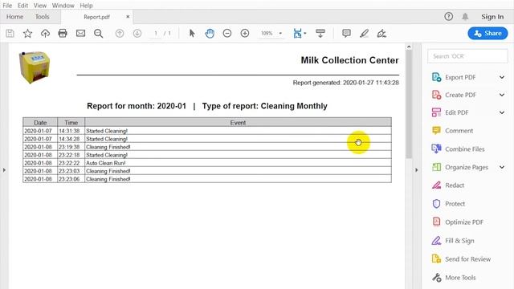The height and width of the screenshot is (289, 514).
Task: Expand the Create PDF chevron
Action: [502, 95]
